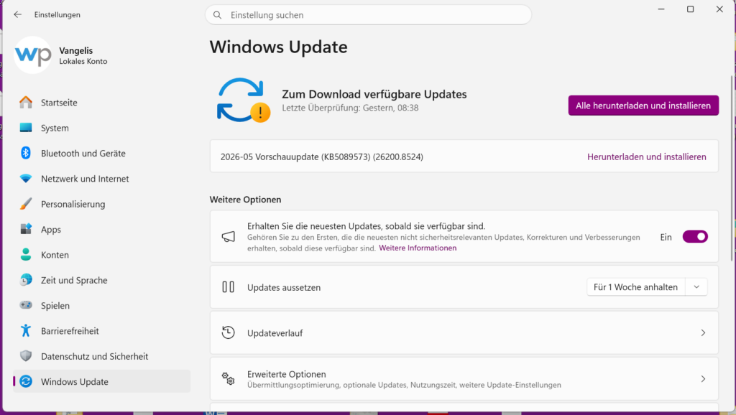
Task: Click the Updates aussetzen label
Action: click(284, 287)
